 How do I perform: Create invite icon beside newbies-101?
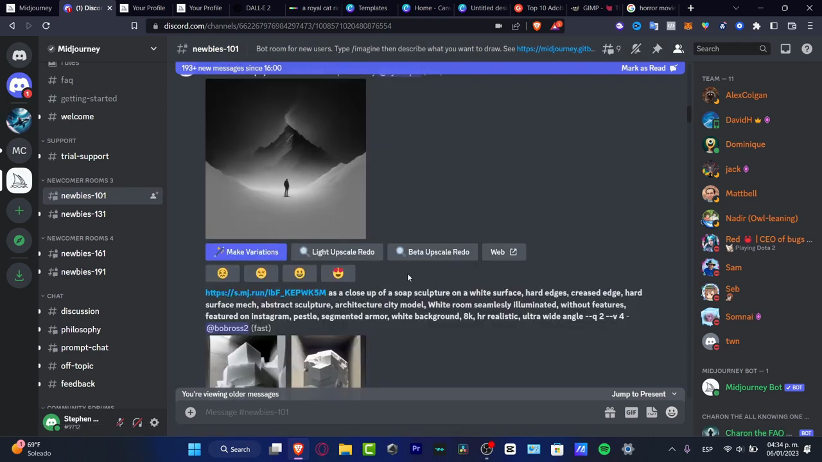pyautogui.click(x=153, y=196)
